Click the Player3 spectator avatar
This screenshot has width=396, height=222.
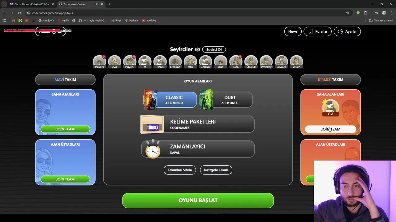click(130, 61)
